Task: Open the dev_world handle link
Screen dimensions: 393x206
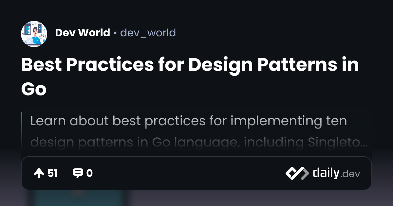Action: pyautogui.click(x=148, y=33)
